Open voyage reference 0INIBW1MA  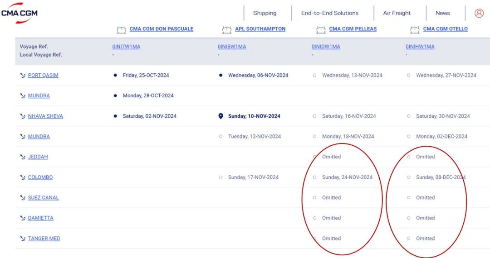[232, 47]
